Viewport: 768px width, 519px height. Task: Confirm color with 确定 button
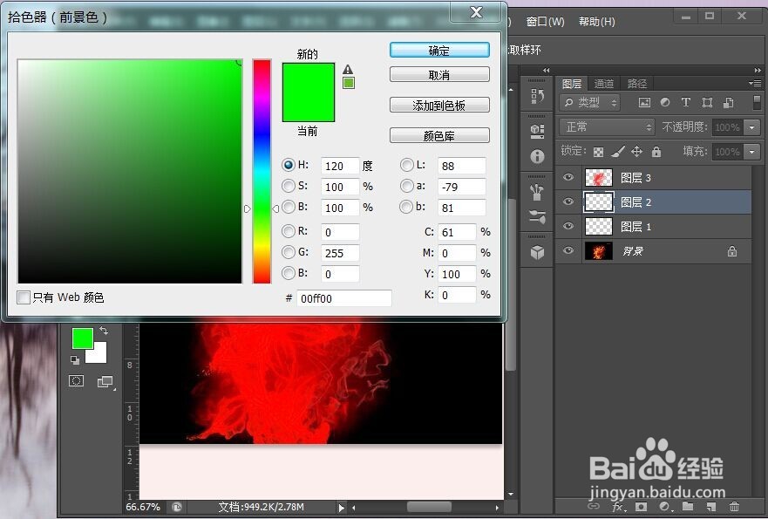(x=439, y=51)
